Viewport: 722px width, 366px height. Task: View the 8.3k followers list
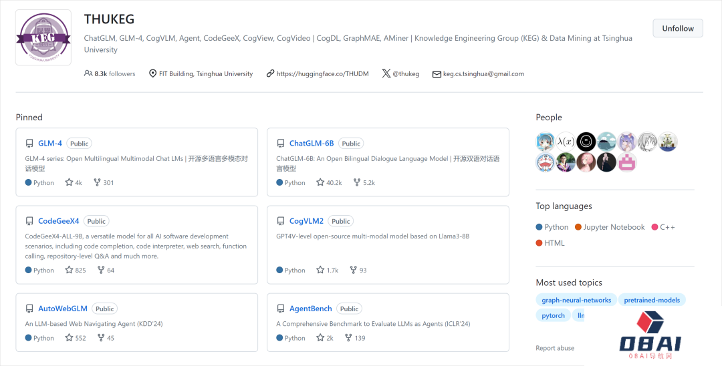(x=110, y=73)
